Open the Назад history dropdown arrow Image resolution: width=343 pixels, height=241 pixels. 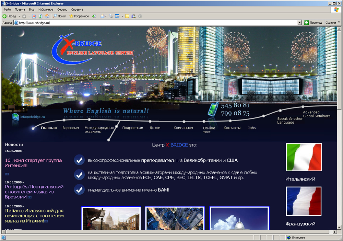19,16
